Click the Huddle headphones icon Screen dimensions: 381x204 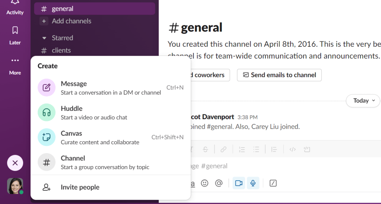click(47, 112)
